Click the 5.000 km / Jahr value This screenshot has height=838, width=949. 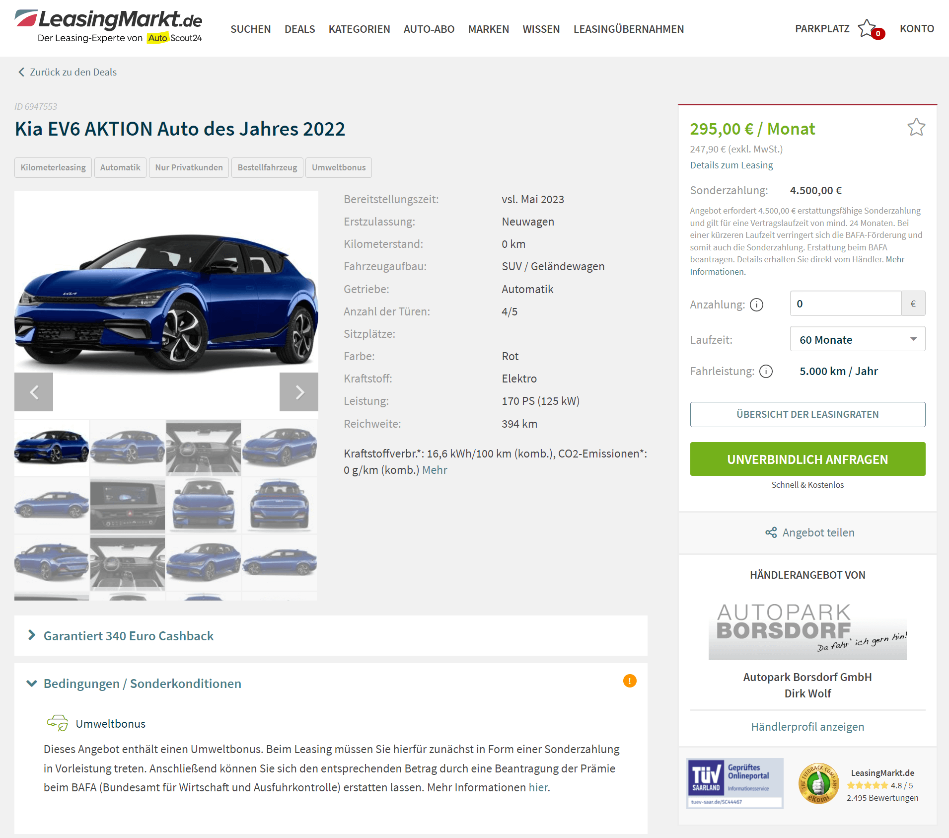tap(838, 371)
